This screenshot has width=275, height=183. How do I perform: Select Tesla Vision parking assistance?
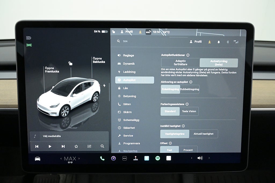(x=189, y=111)
